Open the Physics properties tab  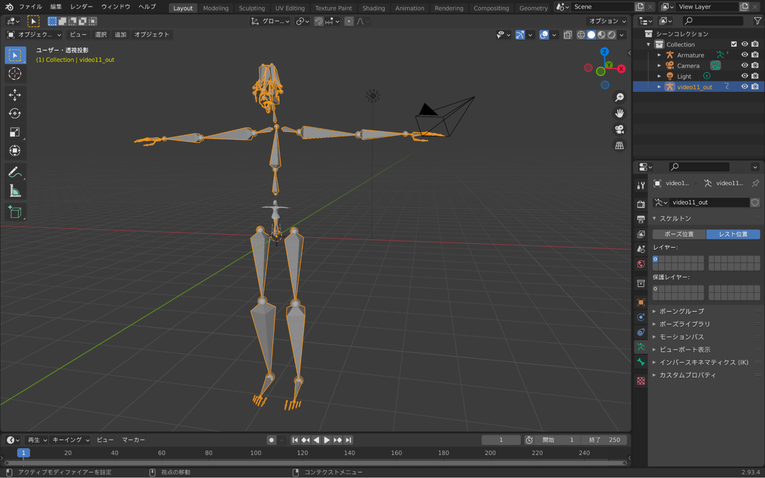[641, 317]
